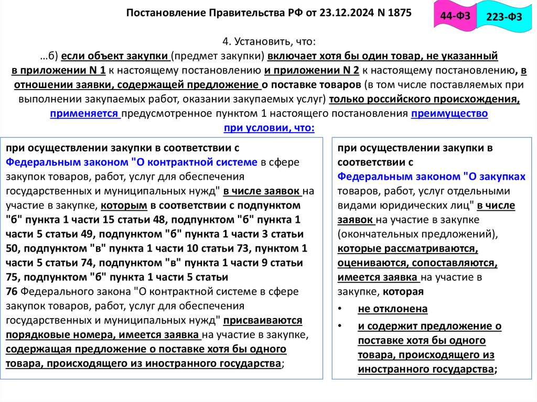Click the line '4. Установить, что:'
Viewport: 537px width, 402px height.
[269, 42]
